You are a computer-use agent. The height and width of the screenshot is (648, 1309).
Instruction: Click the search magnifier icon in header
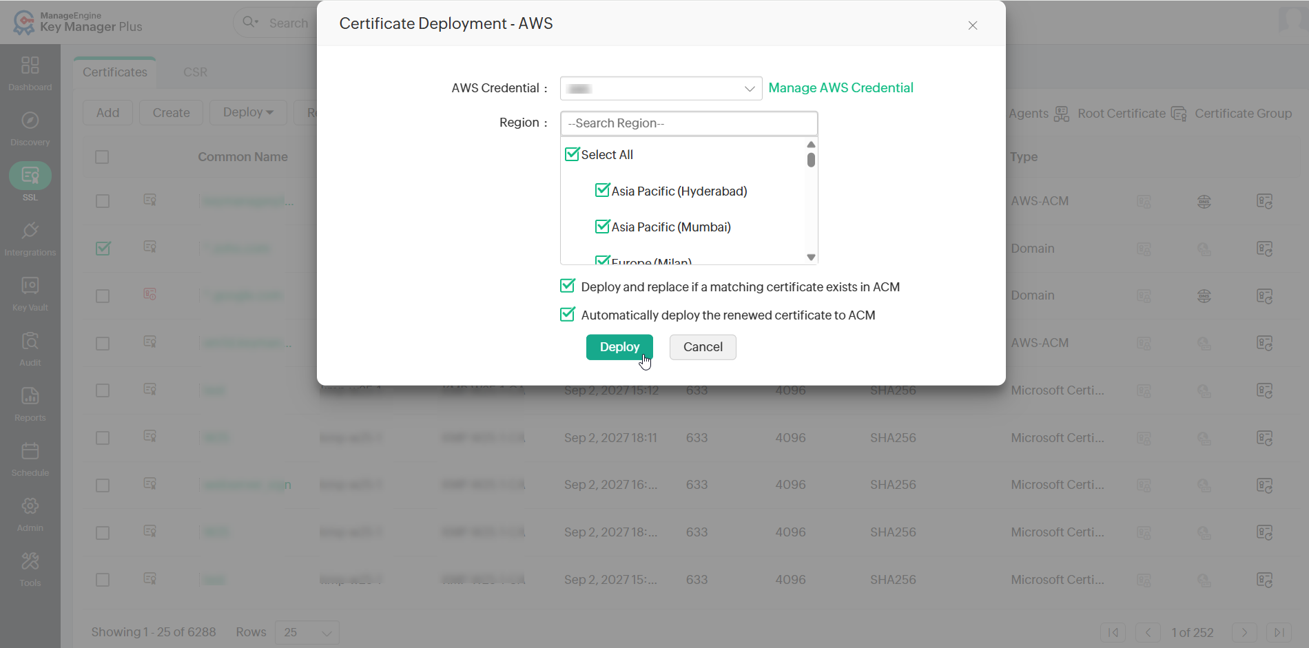tap(248, 22)
